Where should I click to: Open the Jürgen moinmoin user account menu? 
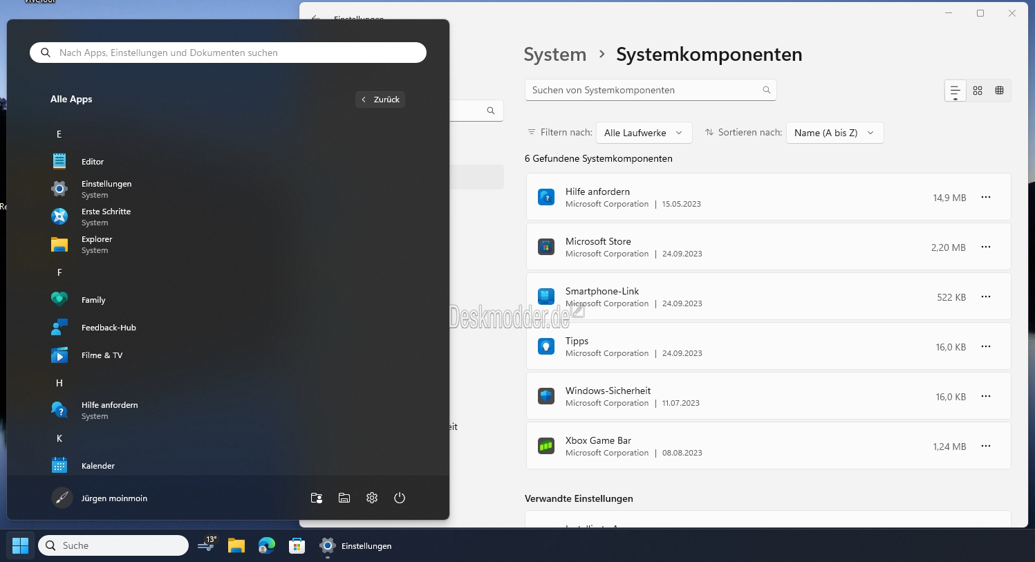point(100,498)
